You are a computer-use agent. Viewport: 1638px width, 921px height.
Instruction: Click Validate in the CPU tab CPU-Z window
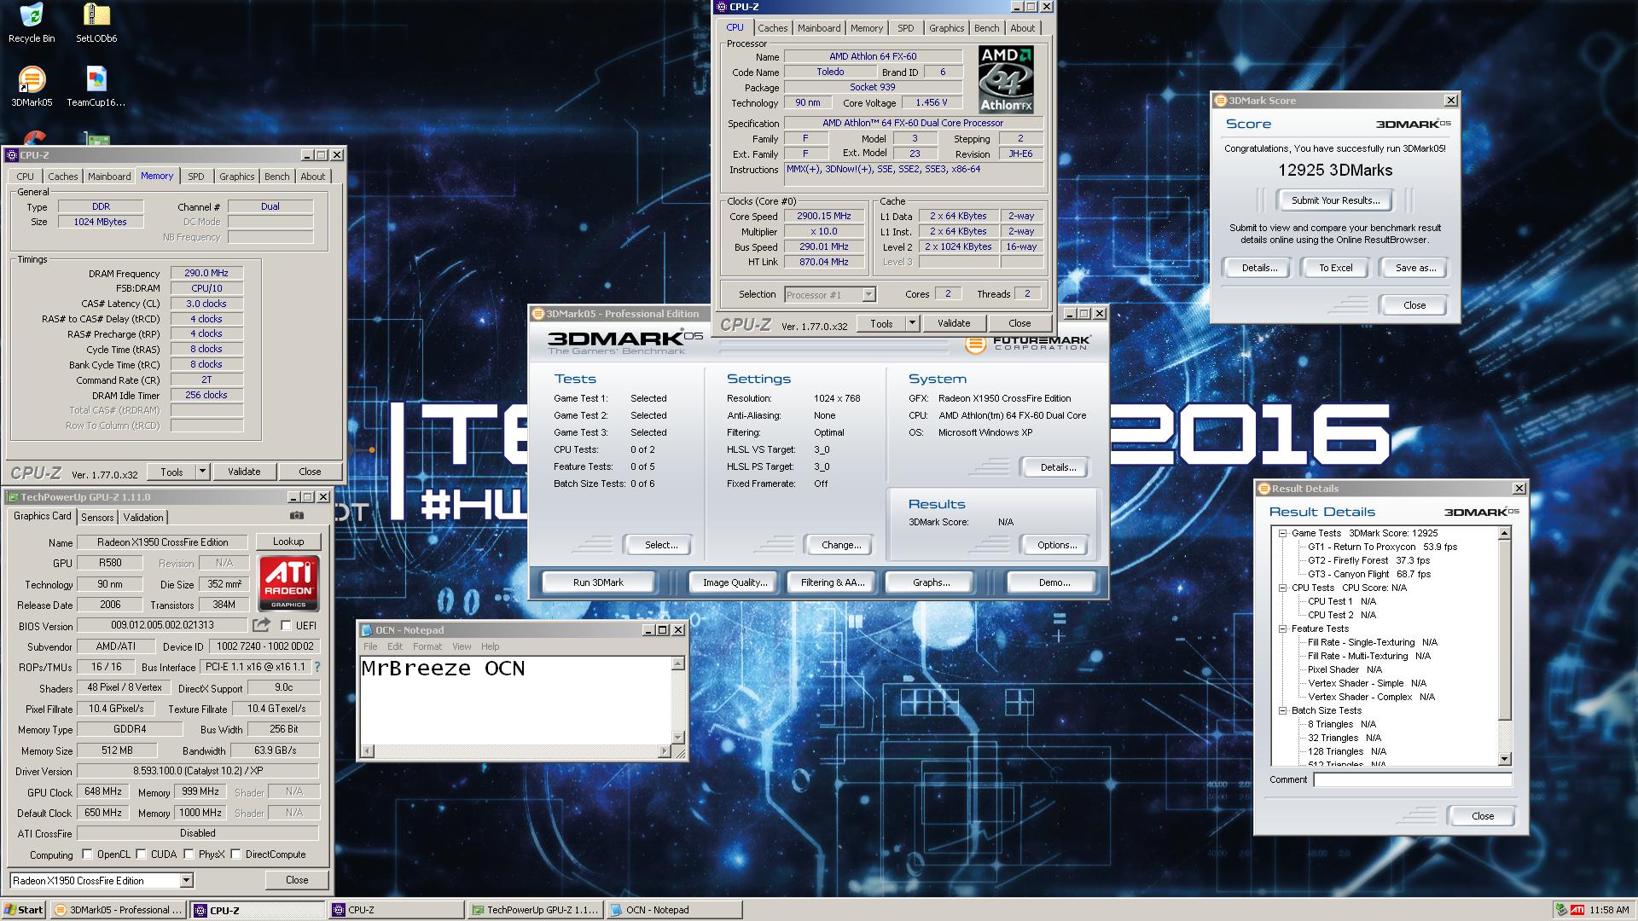click(x=954, y=323)
